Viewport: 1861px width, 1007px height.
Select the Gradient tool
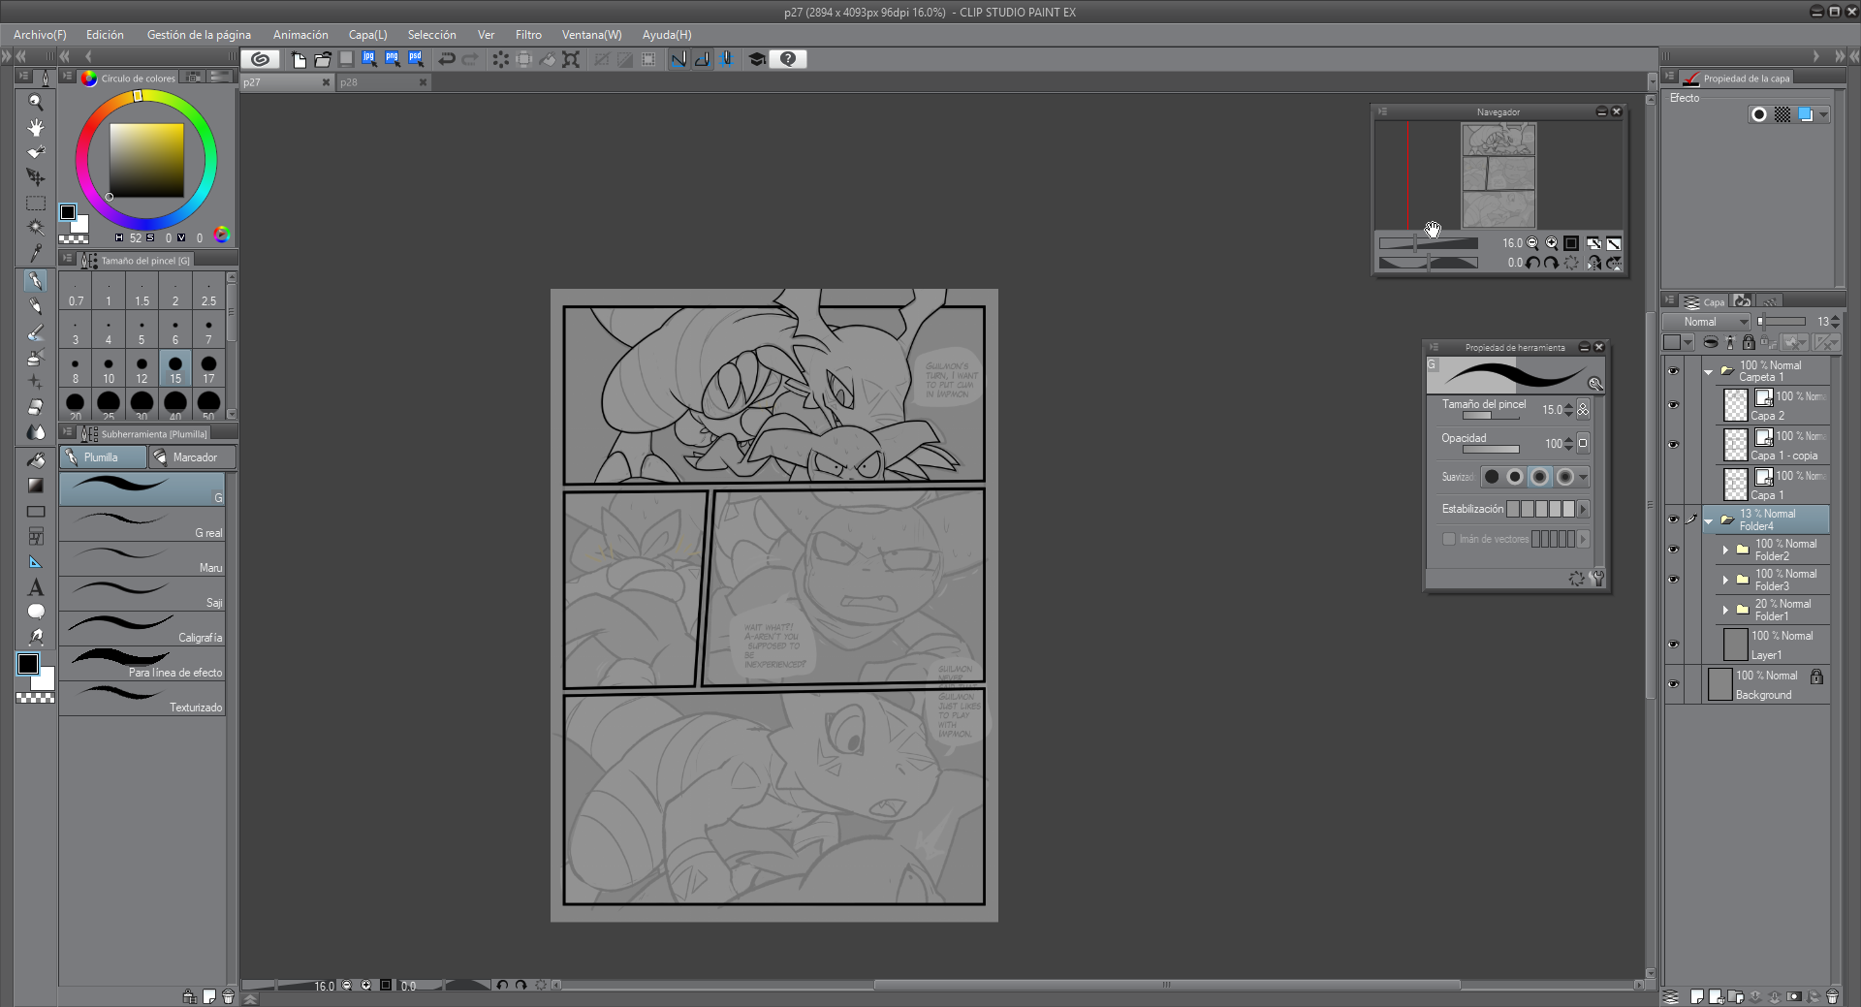36,486
